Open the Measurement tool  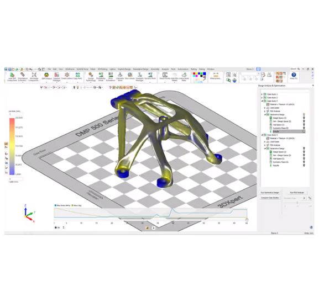coord(216,76)
